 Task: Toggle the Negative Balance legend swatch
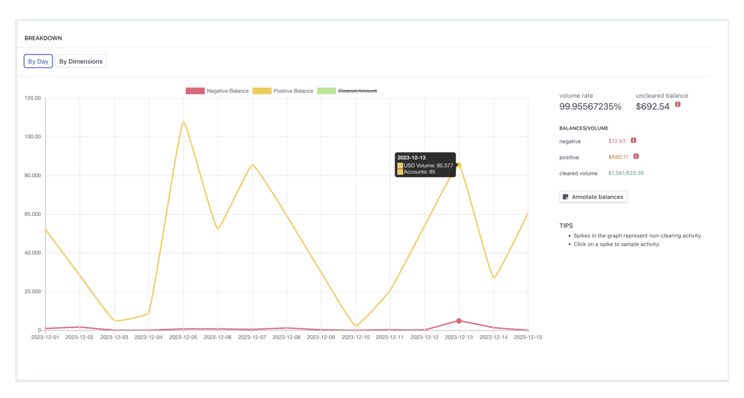pos(195,91)
